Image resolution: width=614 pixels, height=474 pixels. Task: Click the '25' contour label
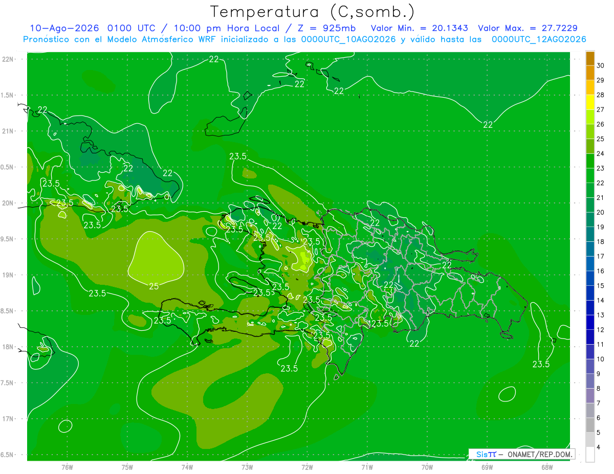coord(153,286)
